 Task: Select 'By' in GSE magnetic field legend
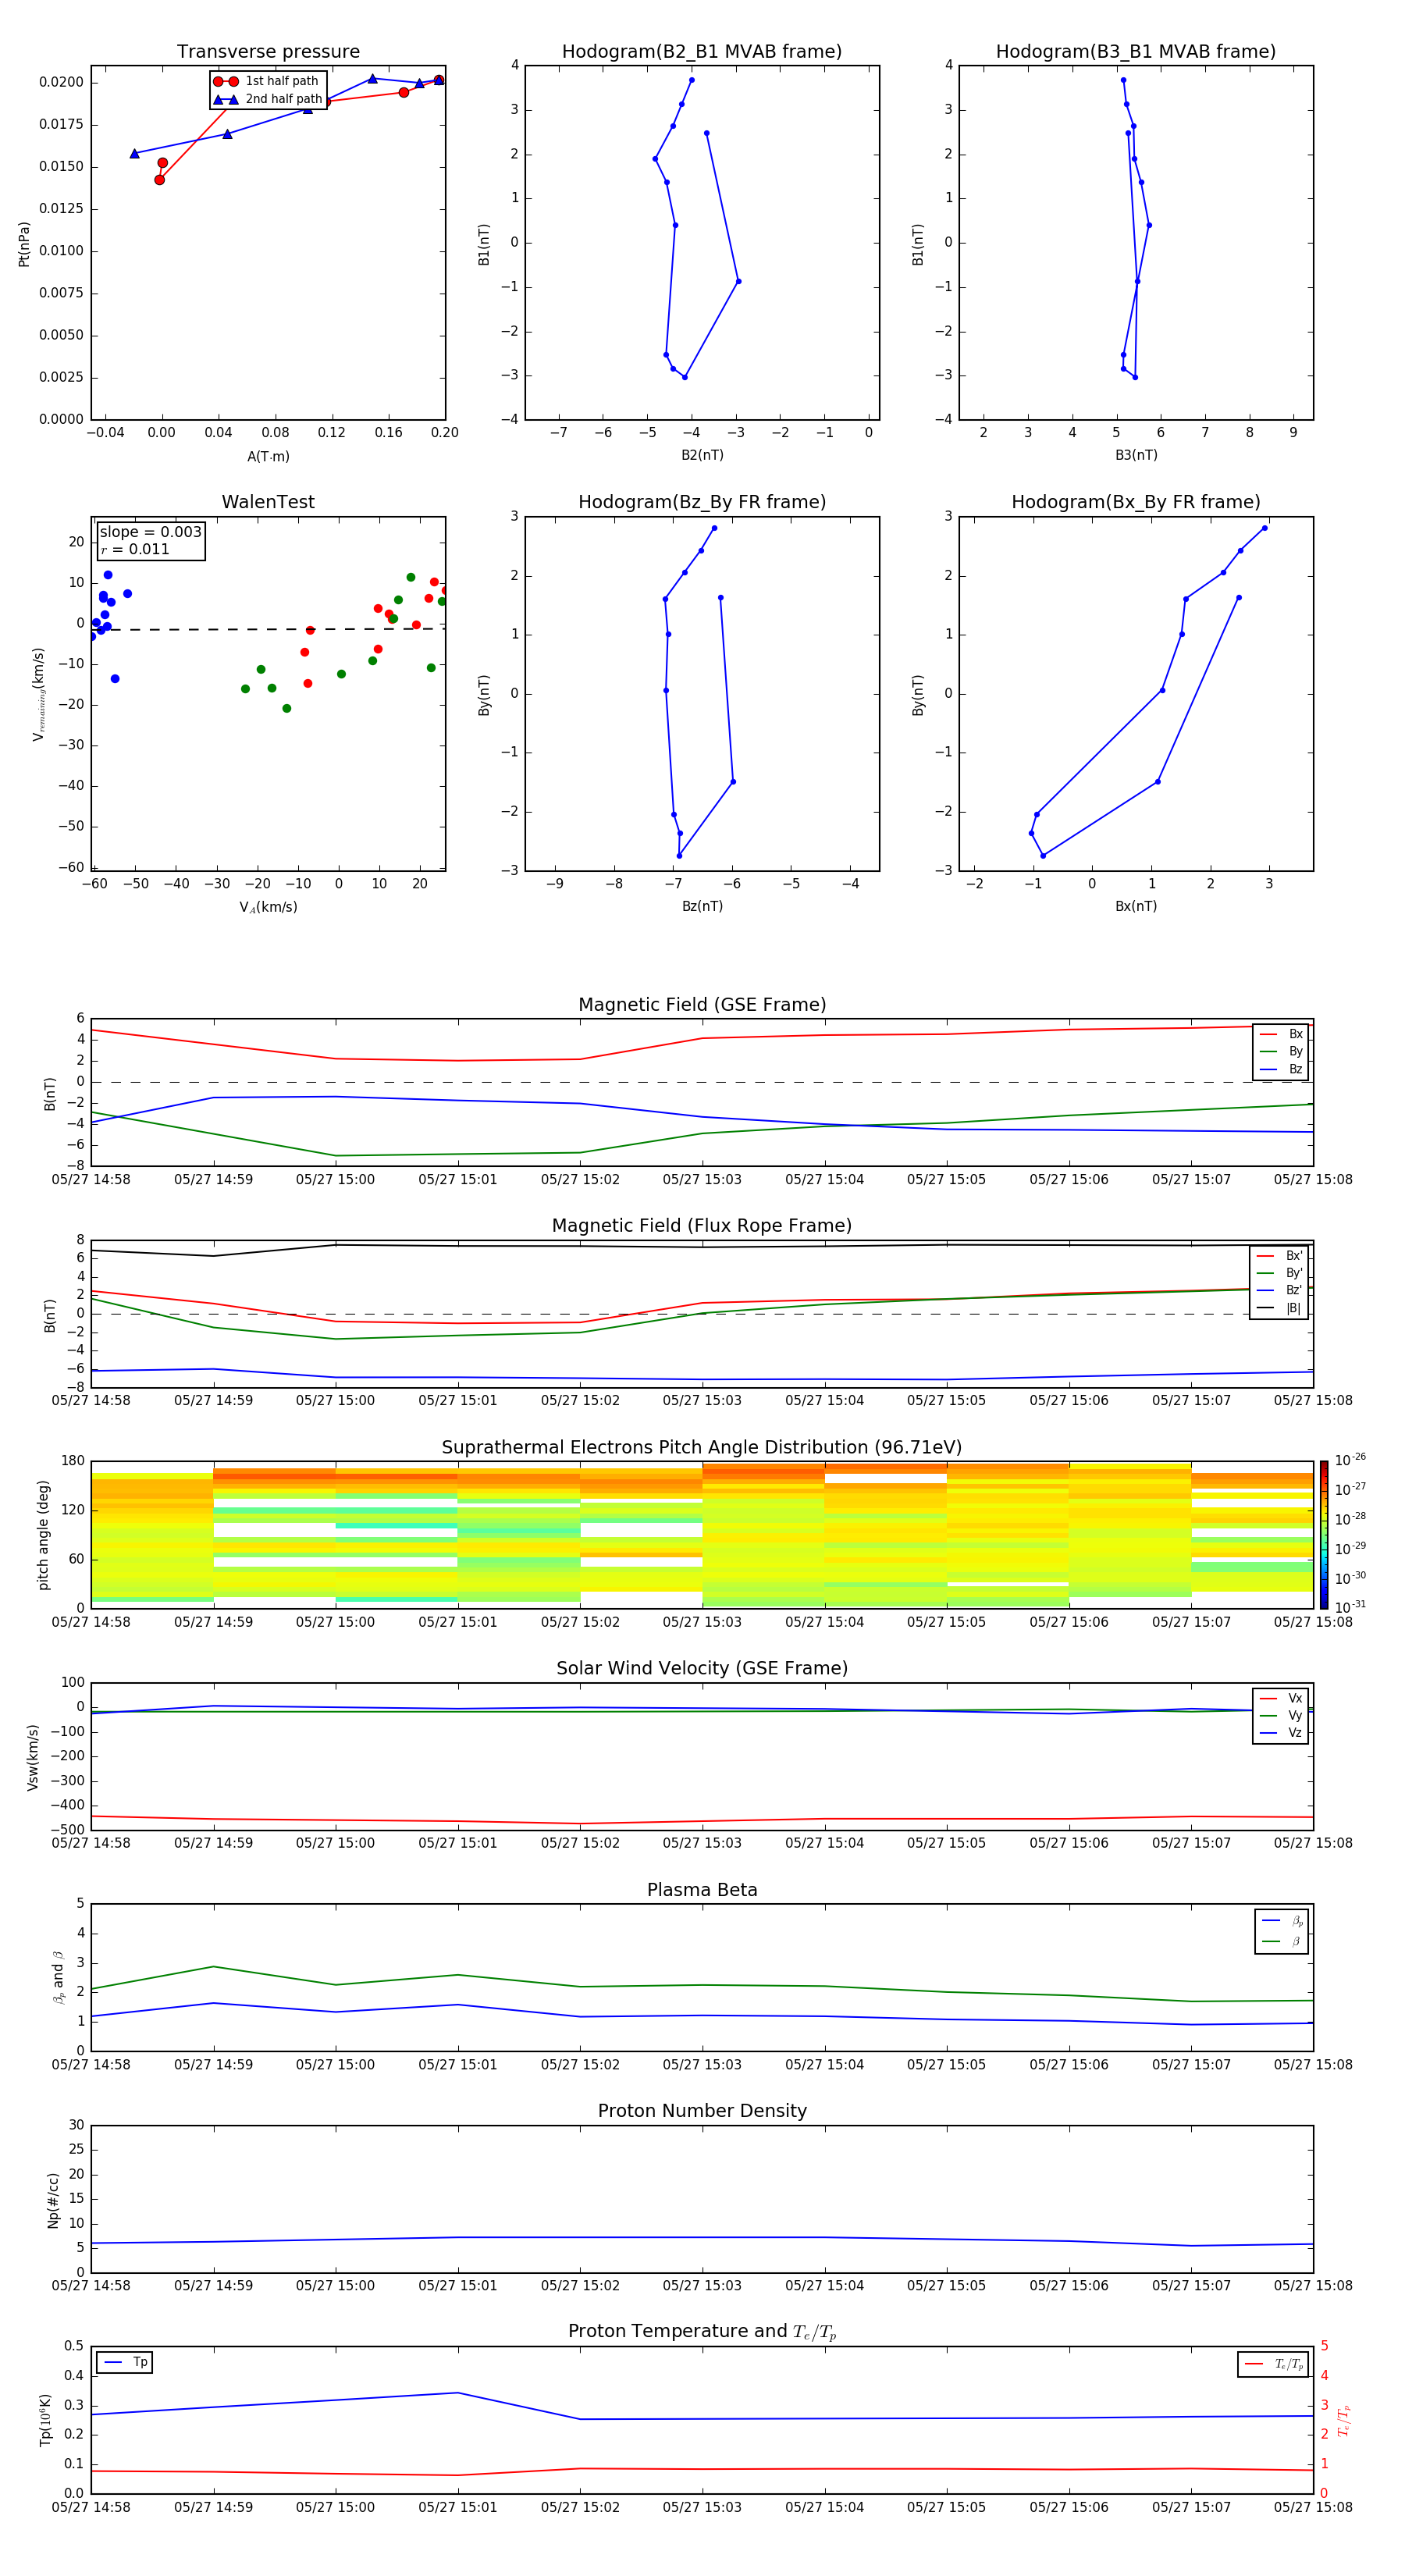pos(1281,1051)
